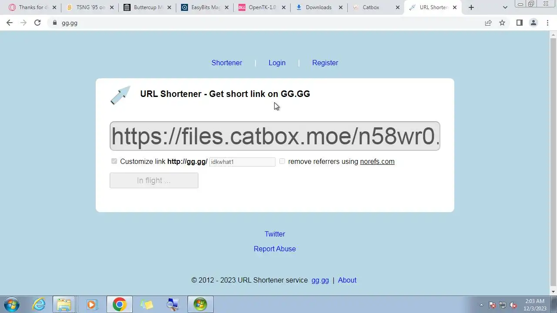
Task: Open the tab search dropdown
Action: (505, 7)
